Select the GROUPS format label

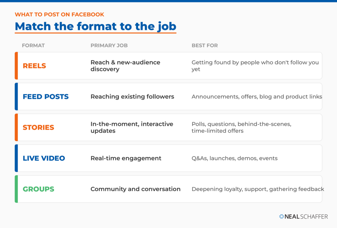[x=38, y=189]
